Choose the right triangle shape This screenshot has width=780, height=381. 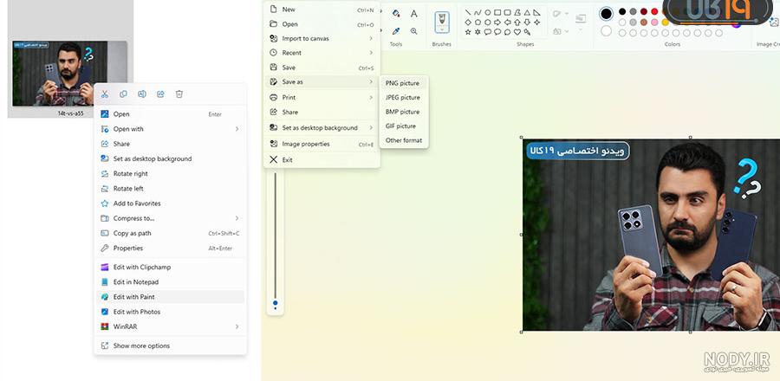pos(536,13)
